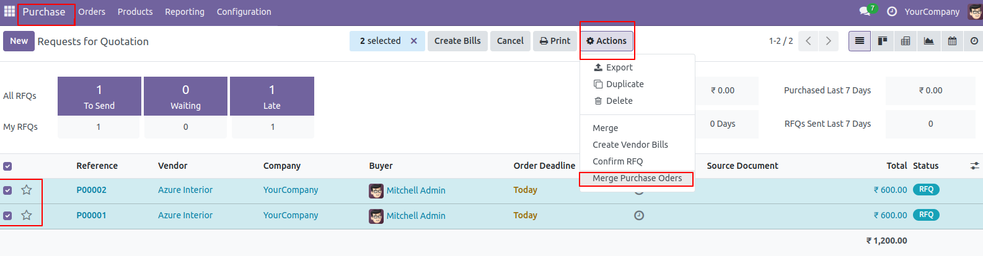Viewport: 983px width, 256px height.
Task: Click the 1-2 / 2 pager counter
Action: pos(781,41)
